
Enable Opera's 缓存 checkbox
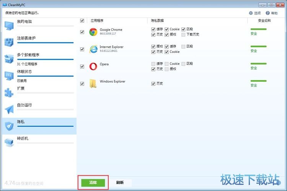[153, 64]
